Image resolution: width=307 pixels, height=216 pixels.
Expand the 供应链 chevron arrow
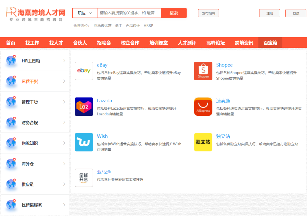(64, 184)
